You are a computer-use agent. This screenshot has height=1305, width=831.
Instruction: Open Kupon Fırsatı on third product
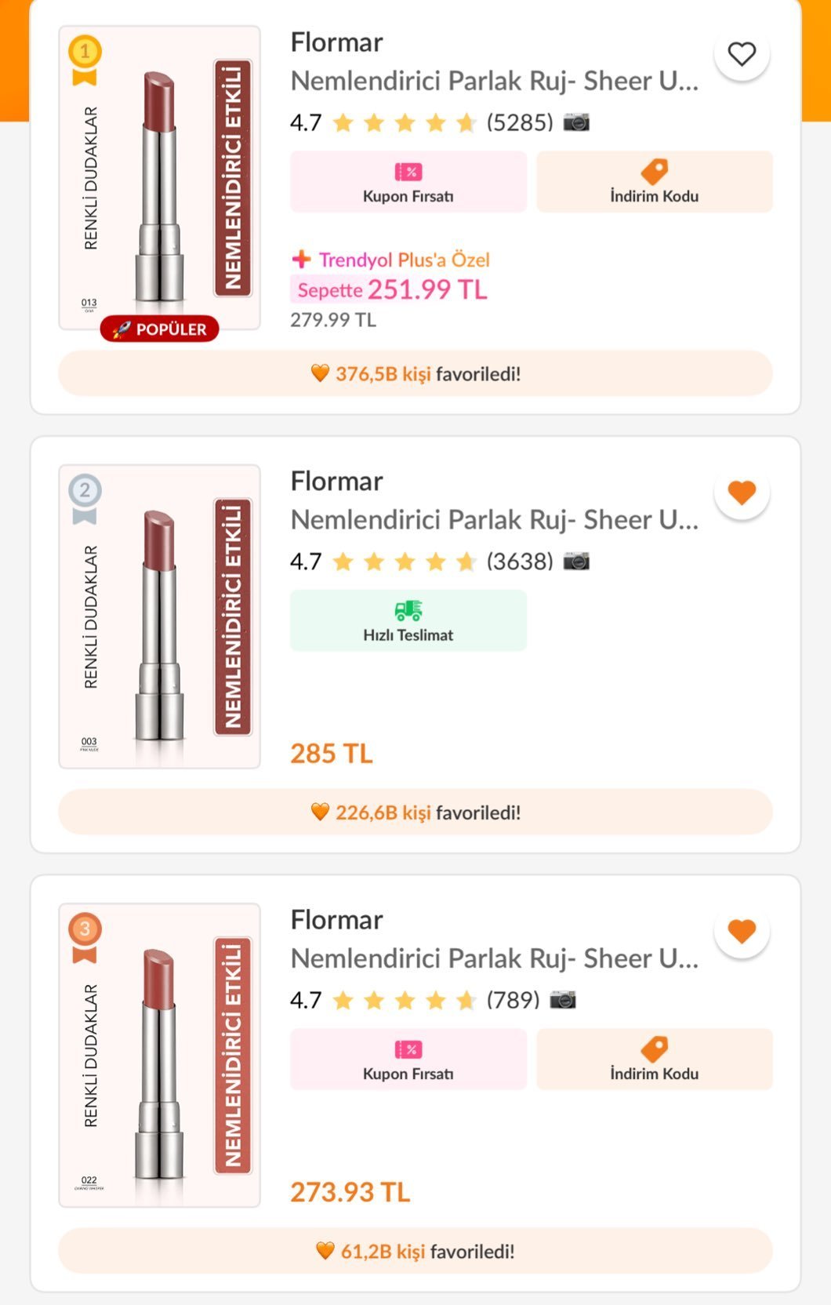pyautogui.click(x=408, y=1060)
